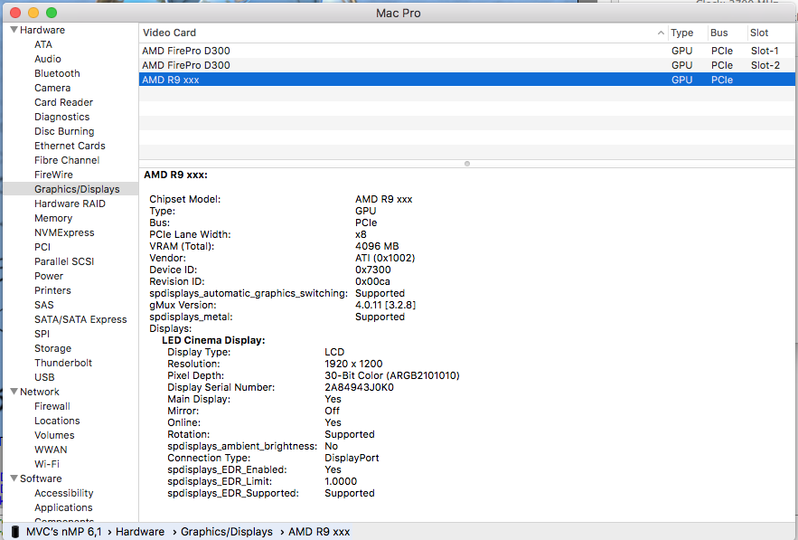Open Thunderbolt in the sidebar
Image resolution: width=798 pixels, height=540 pixels.
point(63,363)
